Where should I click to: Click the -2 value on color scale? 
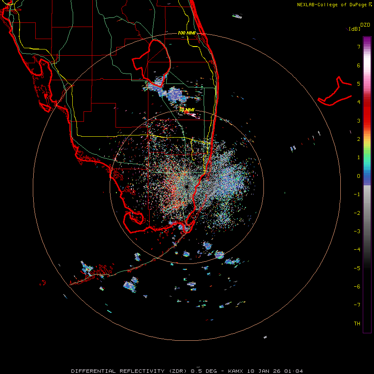(357, 213)
